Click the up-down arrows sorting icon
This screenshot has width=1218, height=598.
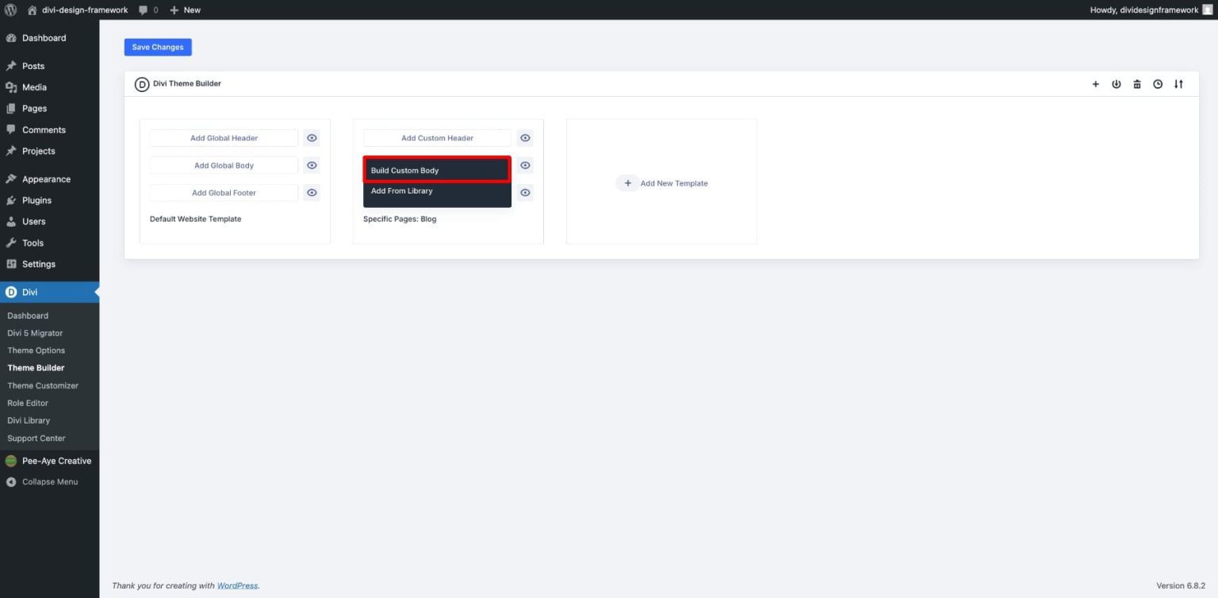click(1179, 83)
